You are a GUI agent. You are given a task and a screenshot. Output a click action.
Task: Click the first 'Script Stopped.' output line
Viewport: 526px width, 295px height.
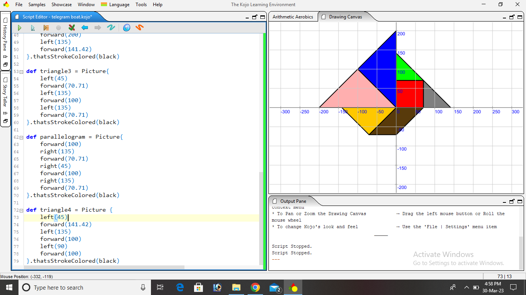(292, 247)
